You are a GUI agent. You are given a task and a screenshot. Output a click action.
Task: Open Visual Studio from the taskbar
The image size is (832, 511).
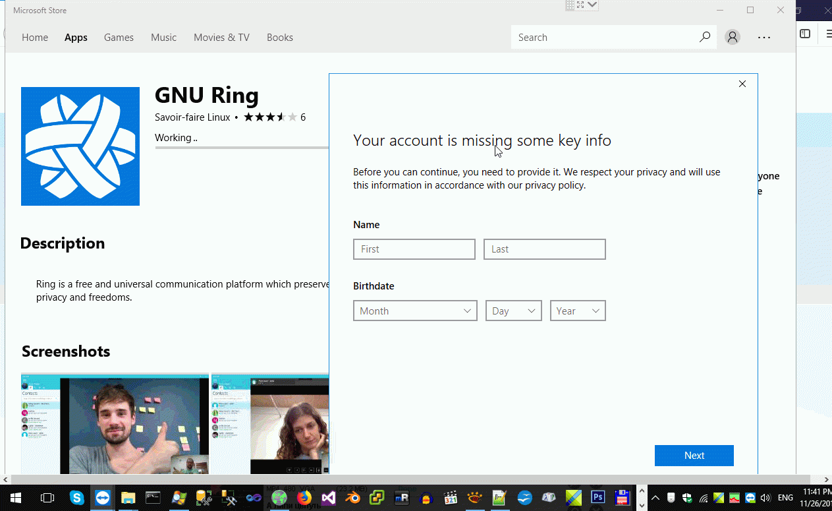(329, 498)
